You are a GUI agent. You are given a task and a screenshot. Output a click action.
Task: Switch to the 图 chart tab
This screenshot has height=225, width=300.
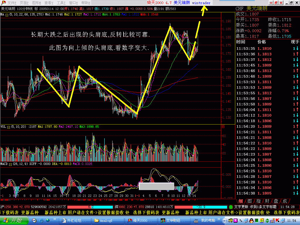tap(250, 201)
